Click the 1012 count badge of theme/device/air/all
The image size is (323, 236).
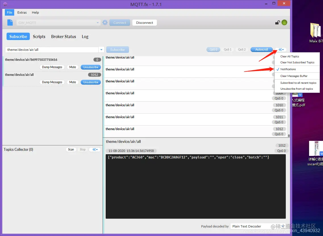(x=94, y=75)
